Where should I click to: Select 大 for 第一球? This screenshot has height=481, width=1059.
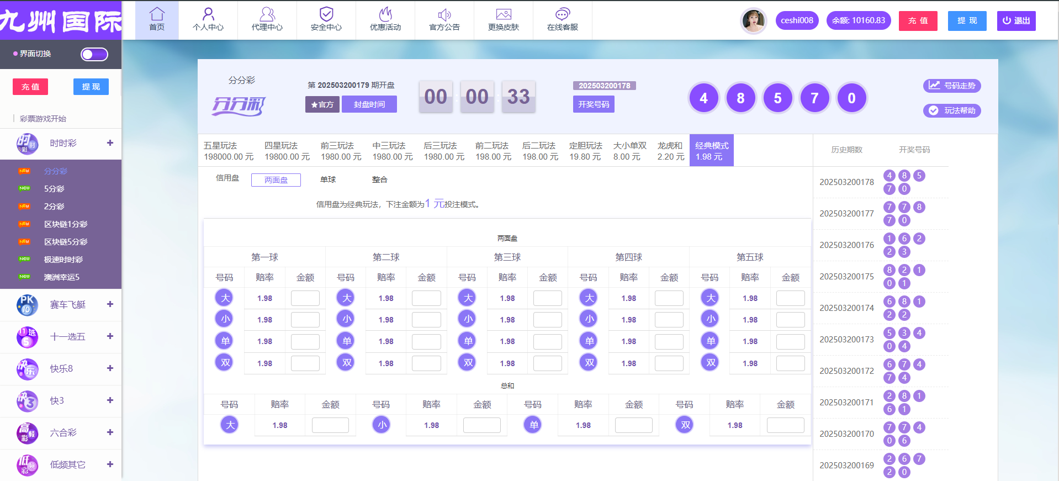coord(225,298)
